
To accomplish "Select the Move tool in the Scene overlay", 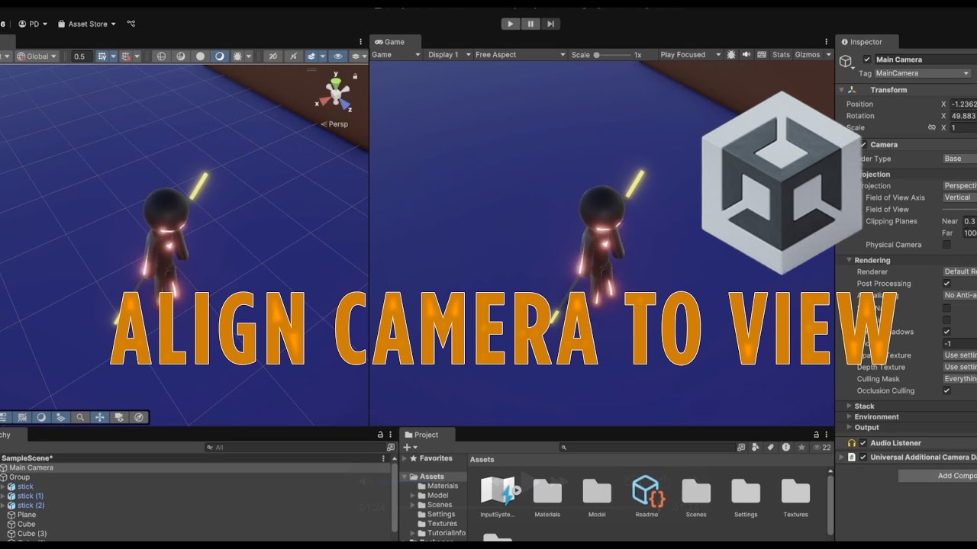I will [x=99, y=417].
